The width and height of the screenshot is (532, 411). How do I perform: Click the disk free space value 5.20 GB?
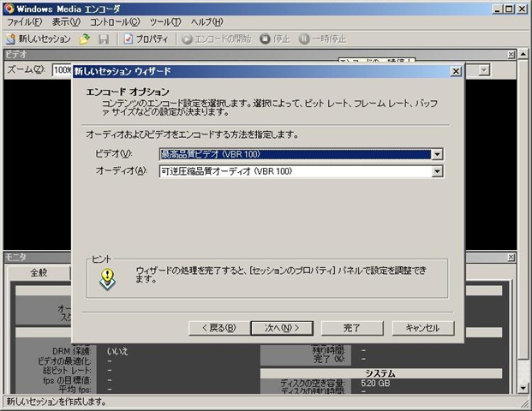coord(375,384)
